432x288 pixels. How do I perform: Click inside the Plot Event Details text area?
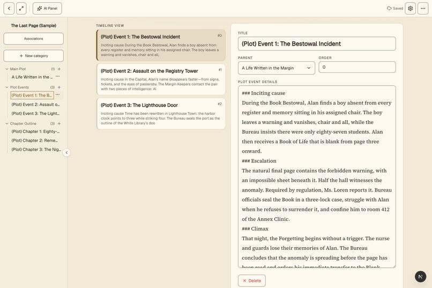pos(317,176)
